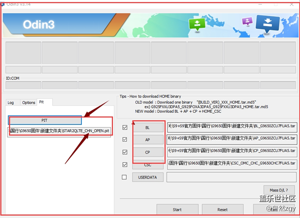
Task: Click the AP firmware file button
Action: pyautogui.click(x=148, y=139)
